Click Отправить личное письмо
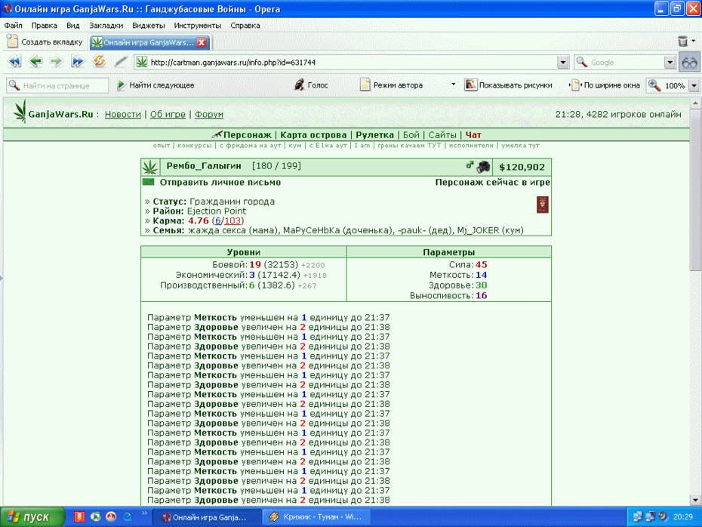This screenshot has width=702, height=527. pos(220,182)
